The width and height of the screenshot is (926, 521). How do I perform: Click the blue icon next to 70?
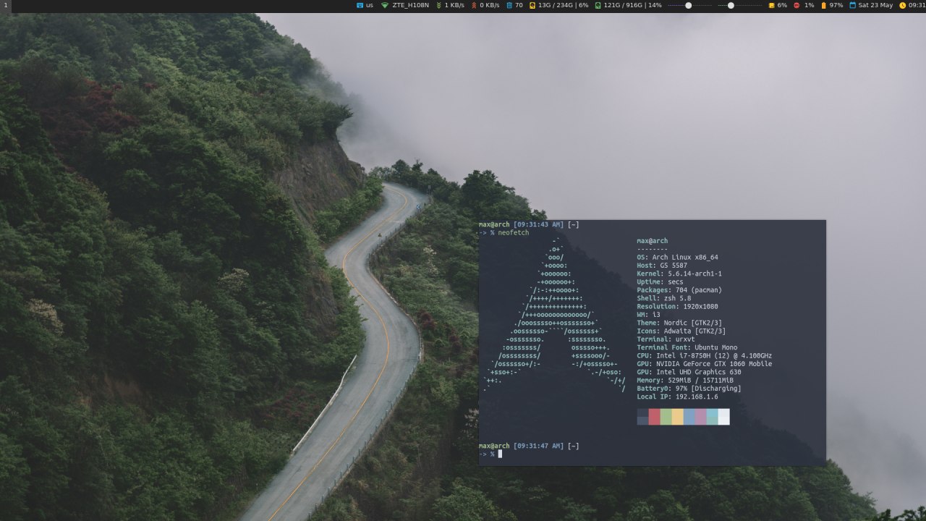[x=509, y=5]
